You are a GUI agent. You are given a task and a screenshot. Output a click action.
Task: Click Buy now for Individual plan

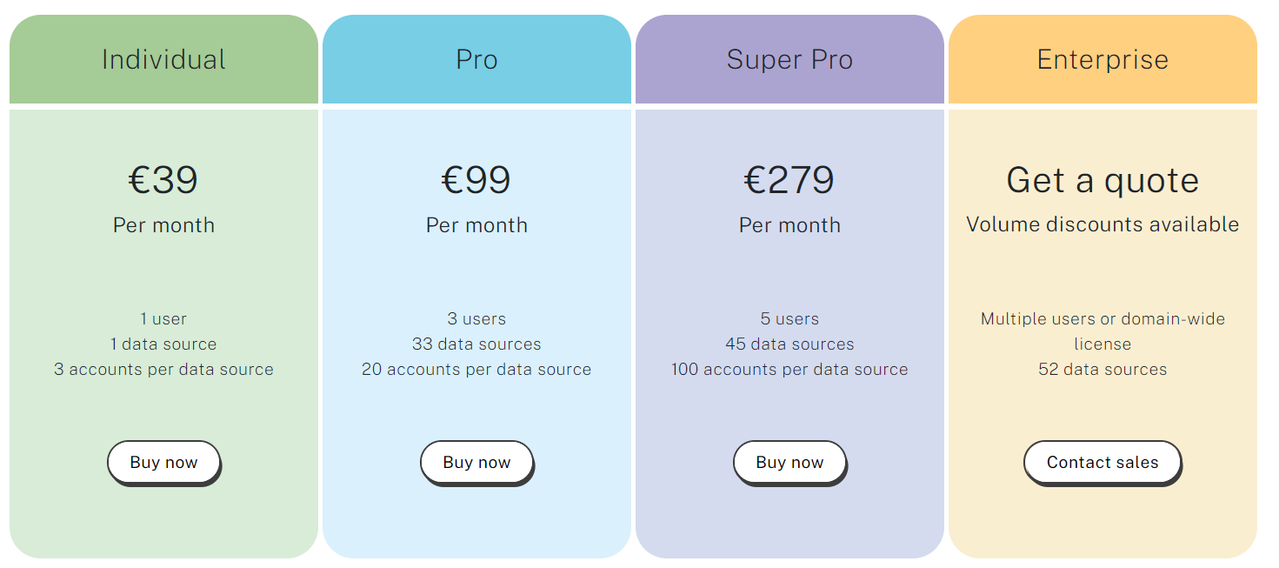(x=163, y=462)
